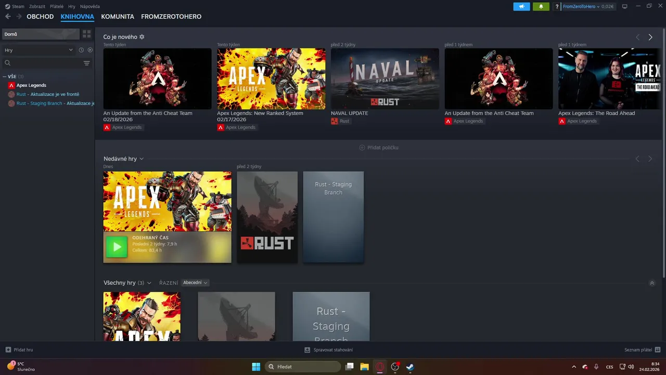
Task: Open Rust cover in Nedávné hry
Action: pos(267,217)
